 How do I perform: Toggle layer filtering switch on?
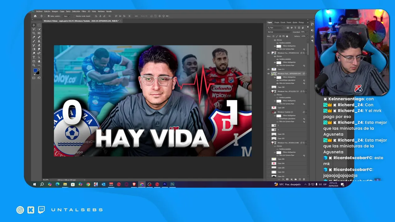(308, 27)
